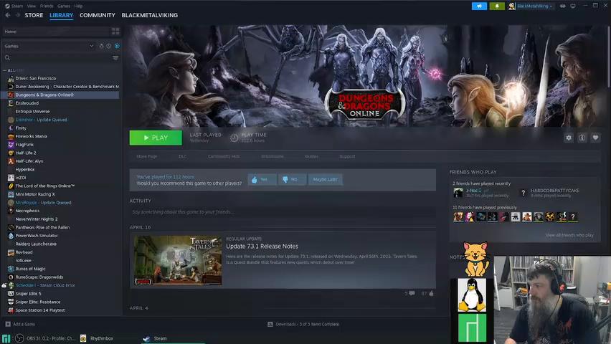Click the Maybe Later button
611x344 pixels.
(325, 179)
